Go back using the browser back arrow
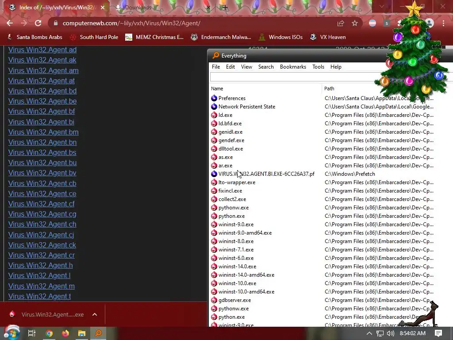 coord(10,23)
